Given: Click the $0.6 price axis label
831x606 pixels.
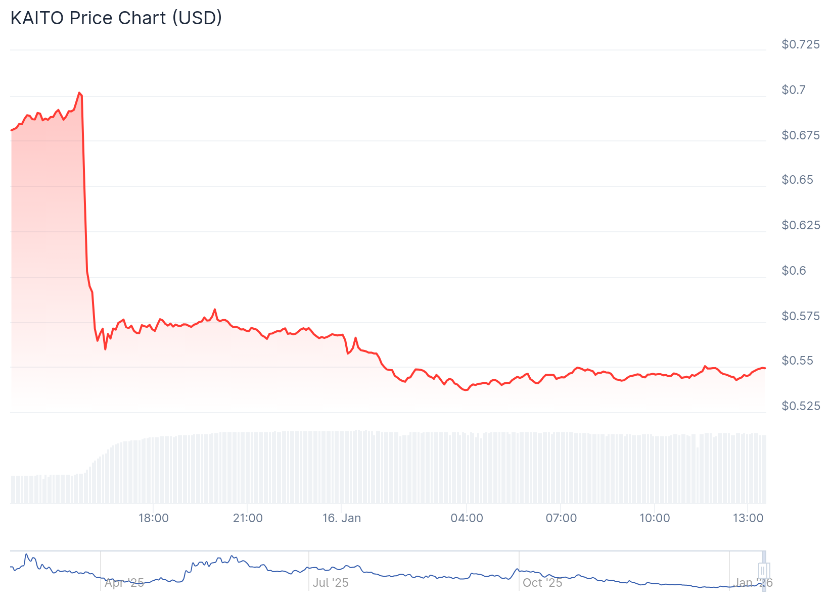Looking at the screenshot, I should point(794,271).
